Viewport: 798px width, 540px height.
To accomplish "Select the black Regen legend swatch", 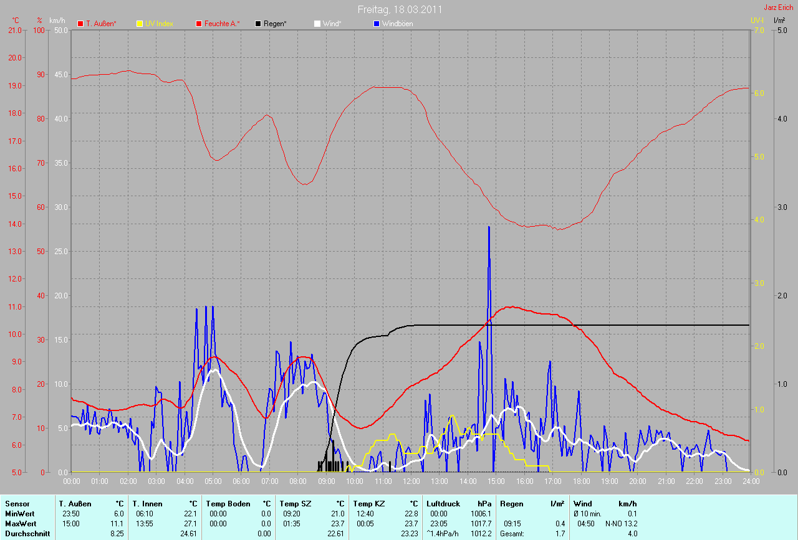I will coord(258,24).
